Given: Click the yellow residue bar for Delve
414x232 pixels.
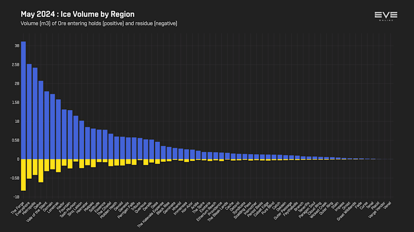Looking at the screenshot, I should pyautogui.click(x=41, y=171).
